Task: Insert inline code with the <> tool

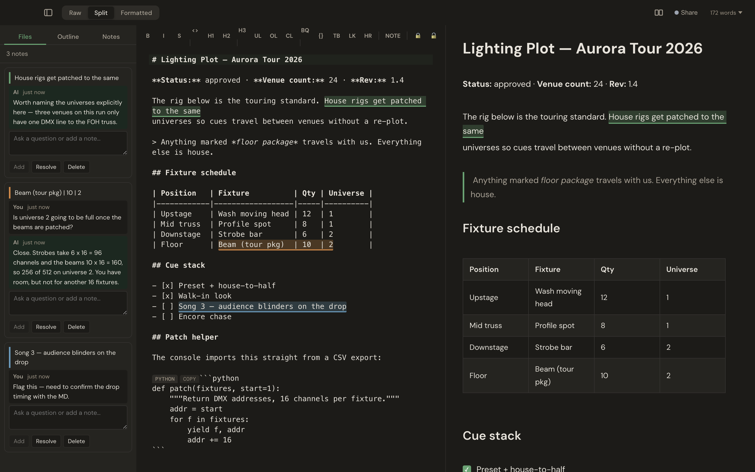Action: click(x=195, y=31)
